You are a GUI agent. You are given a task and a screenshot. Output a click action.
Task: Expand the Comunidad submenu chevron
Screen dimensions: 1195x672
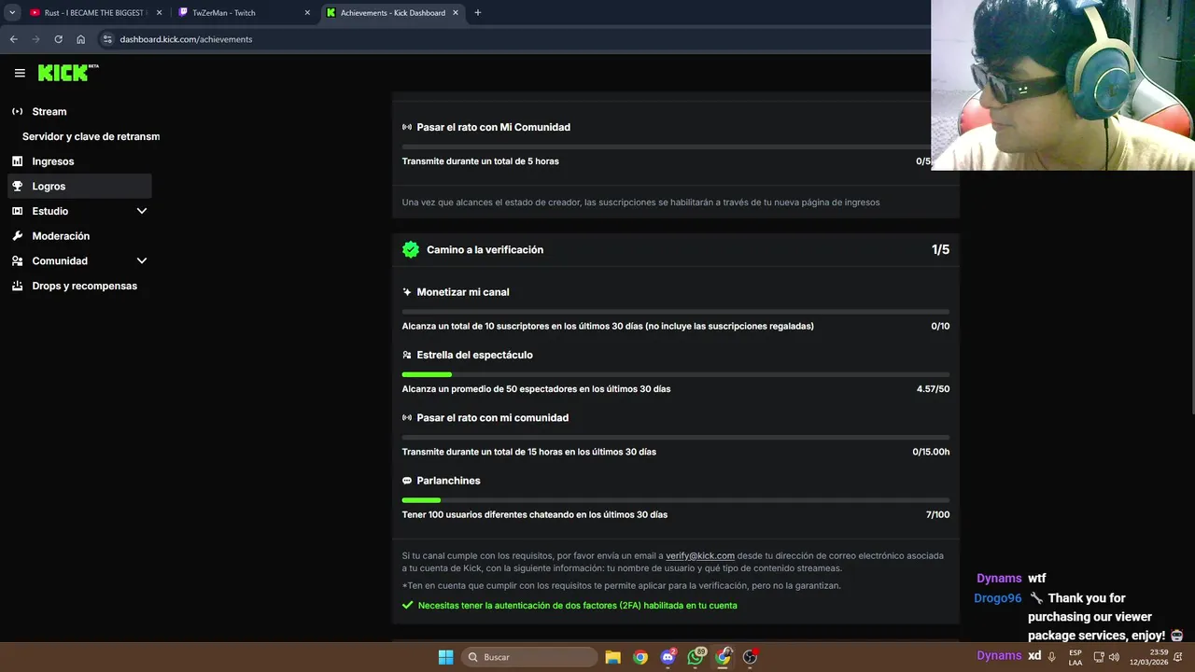tap(142, 261)
